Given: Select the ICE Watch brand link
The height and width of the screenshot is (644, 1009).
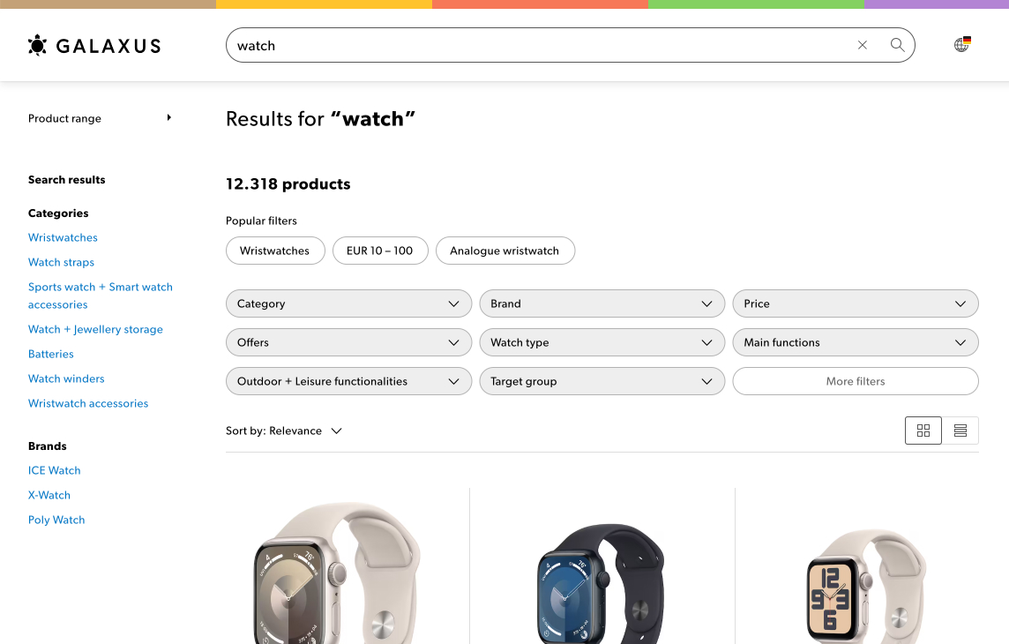Looking at the screenshot, I should coord(54,471).
